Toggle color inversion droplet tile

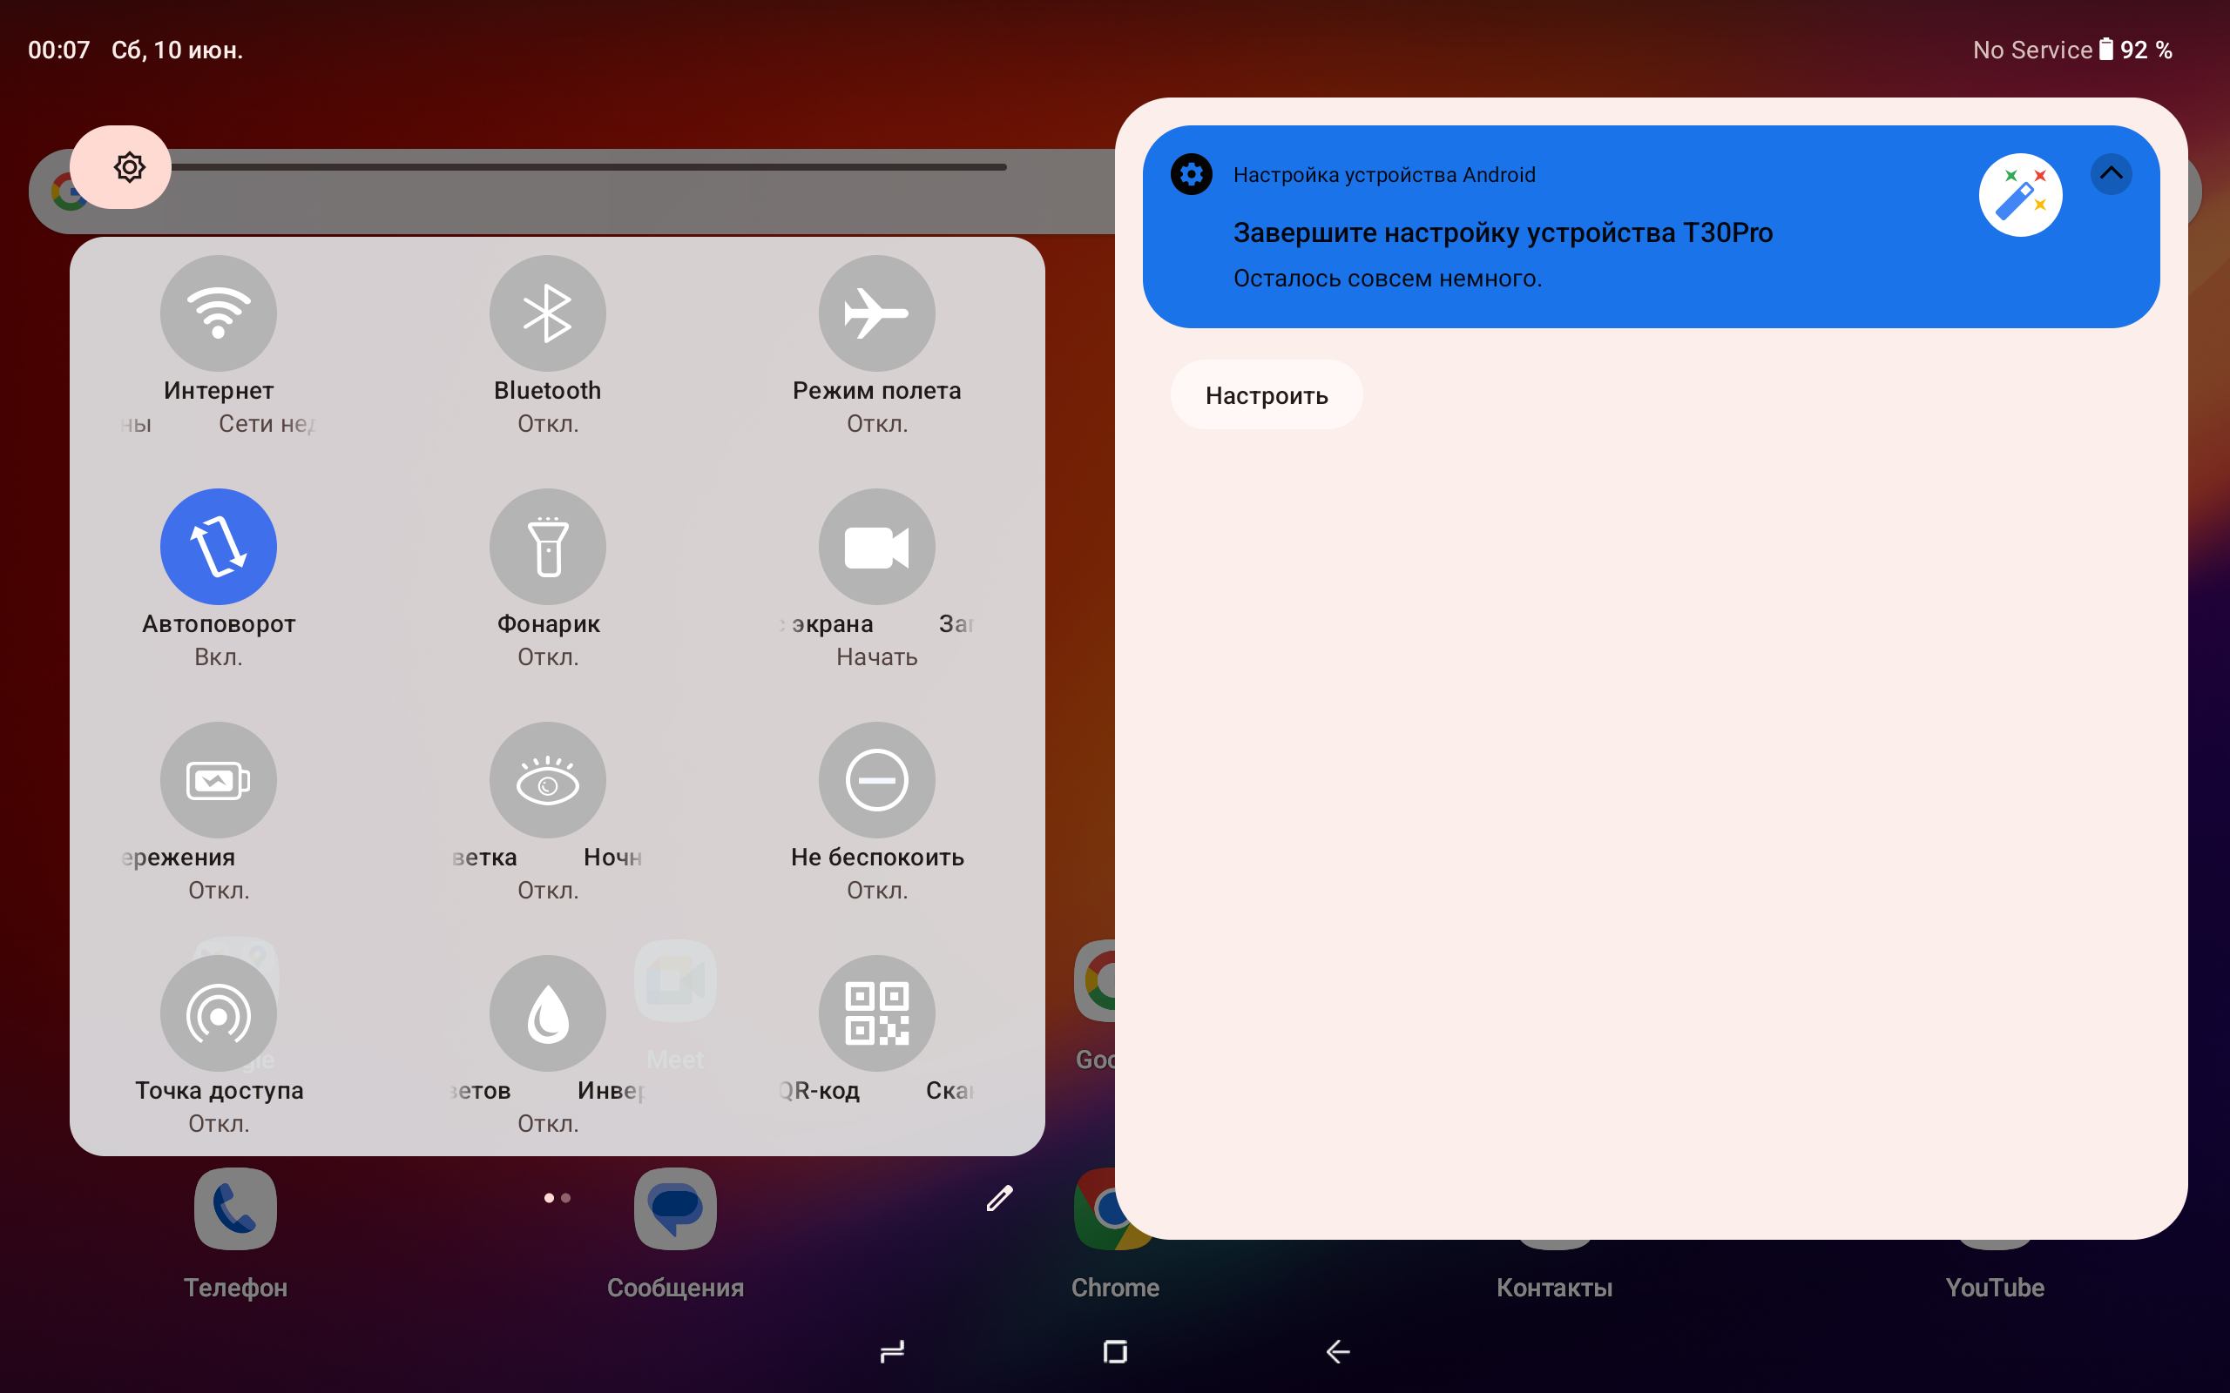(547, 1013)
